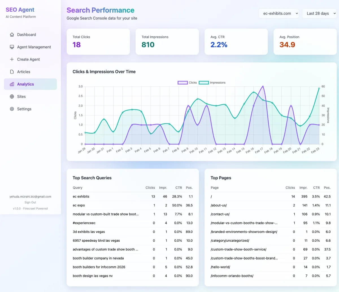Open the Last 28 days date range dropdown
339x292 pixels.
pyautogui.click(x=319, y=13)
